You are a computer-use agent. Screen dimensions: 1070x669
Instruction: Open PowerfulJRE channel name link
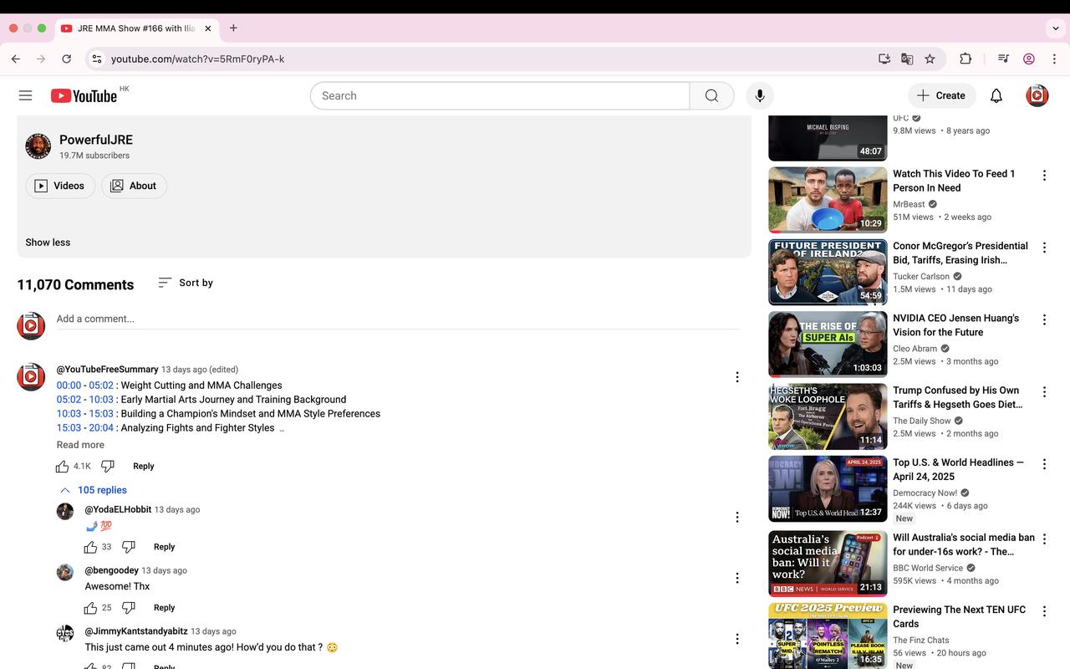pyautogui.click(x=96, y=140)
